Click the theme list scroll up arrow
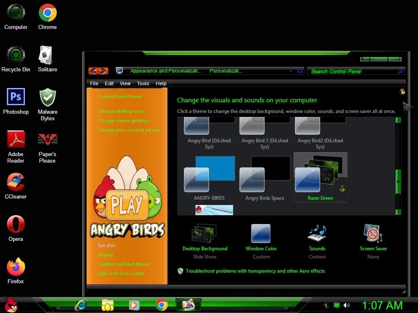Viewport: 418px width, 313px height. point(398,120)
